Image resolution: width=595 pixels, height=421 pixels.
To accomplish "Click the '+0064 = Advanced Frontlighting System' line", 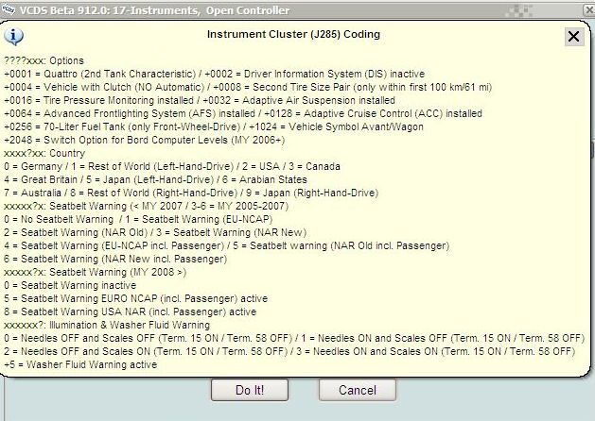I will tap(243, 113).
